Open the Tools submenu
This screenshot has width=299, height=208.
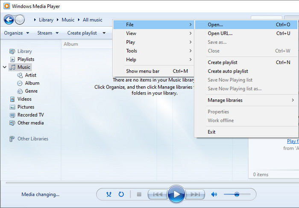pos(154,51)
